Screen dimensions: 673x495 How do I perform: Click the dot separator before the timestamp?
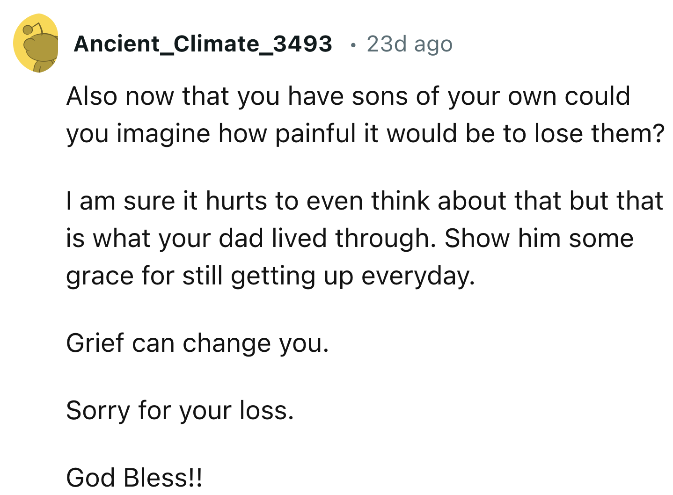point(353,45)
